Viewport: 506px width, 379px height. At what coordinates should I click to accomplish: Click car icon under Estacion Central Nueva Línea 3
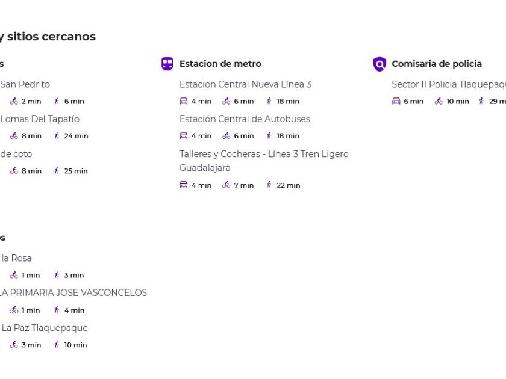(x=184, y=101)
